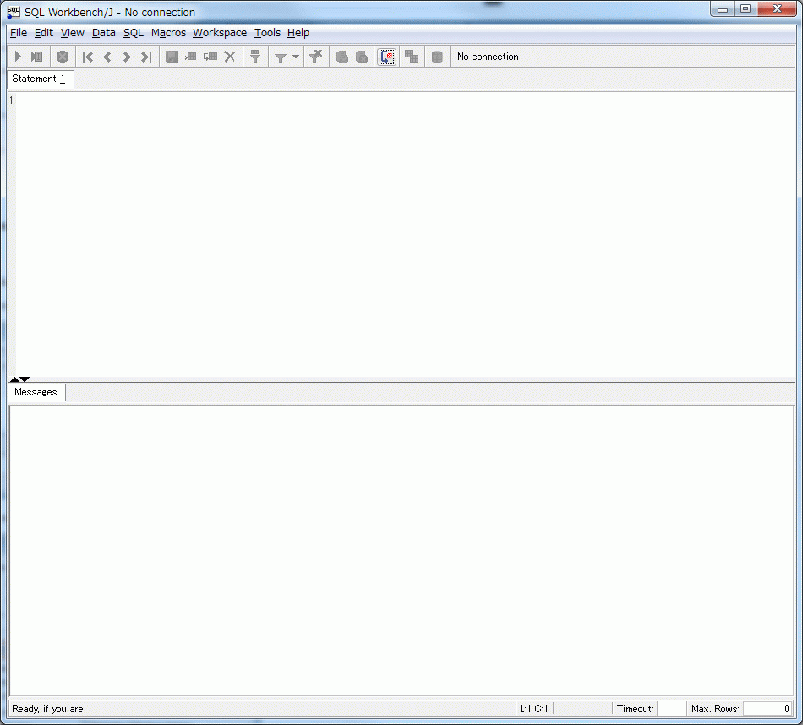Click the Delete row X icon
The height and width of the screenshot is (725, 803).
(x=229, y=57)
